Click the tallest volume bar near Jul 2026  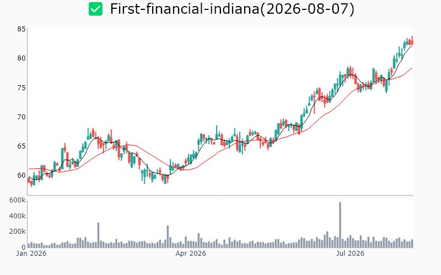tap(340, 225)
